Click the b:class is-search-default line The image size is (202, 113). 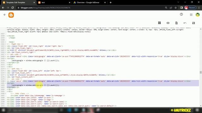tap(62, 106)
